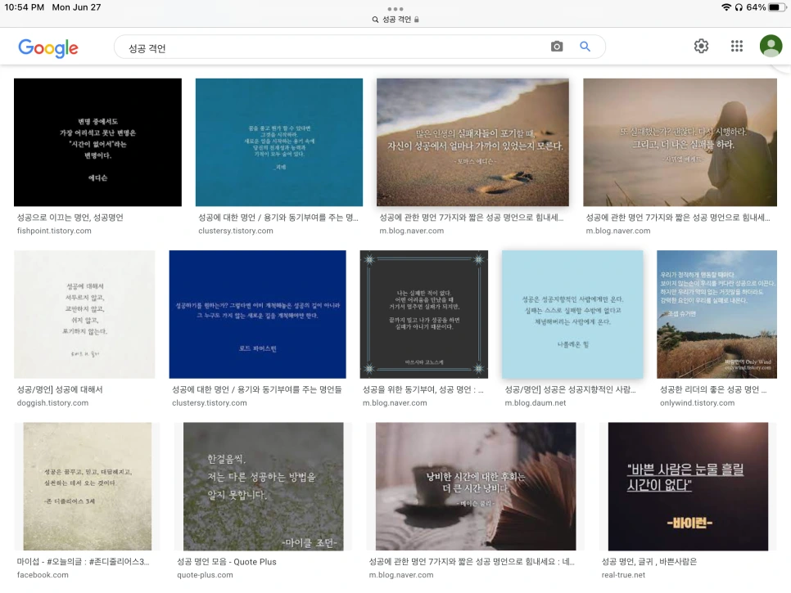
Task: Open the 마이섭 - #오늘의글 title
Action: (x=84, y=562)
